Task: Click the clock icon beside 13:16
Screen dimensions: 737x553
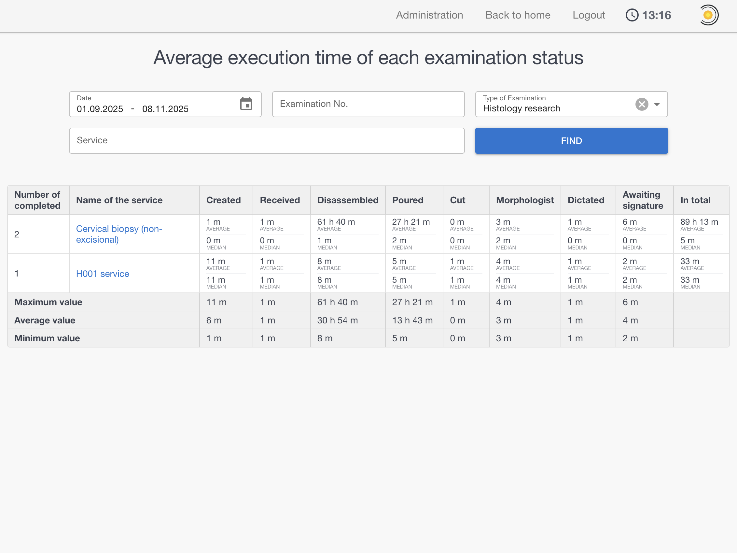Action: (x=632, y=15)
